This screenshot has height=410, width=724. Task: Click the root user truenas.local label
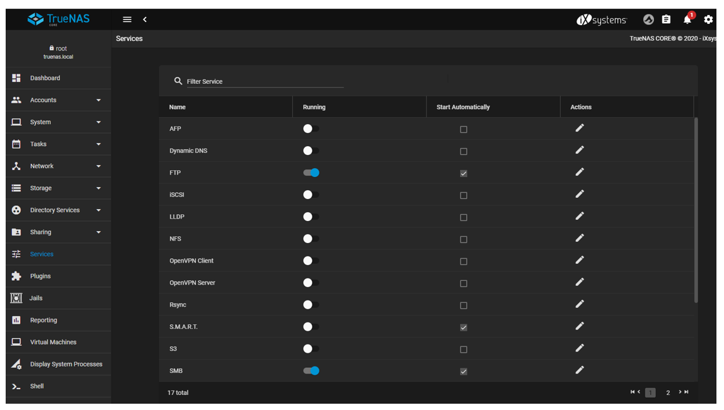tap(58, 52)
